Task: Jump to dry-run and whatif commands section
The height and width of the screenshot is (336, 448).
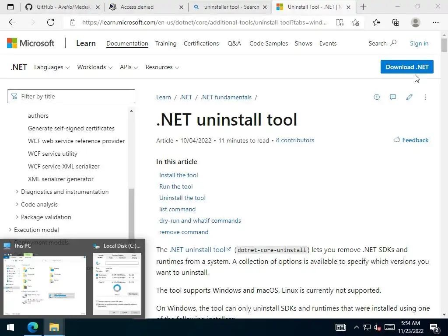Action: [200, 220]
